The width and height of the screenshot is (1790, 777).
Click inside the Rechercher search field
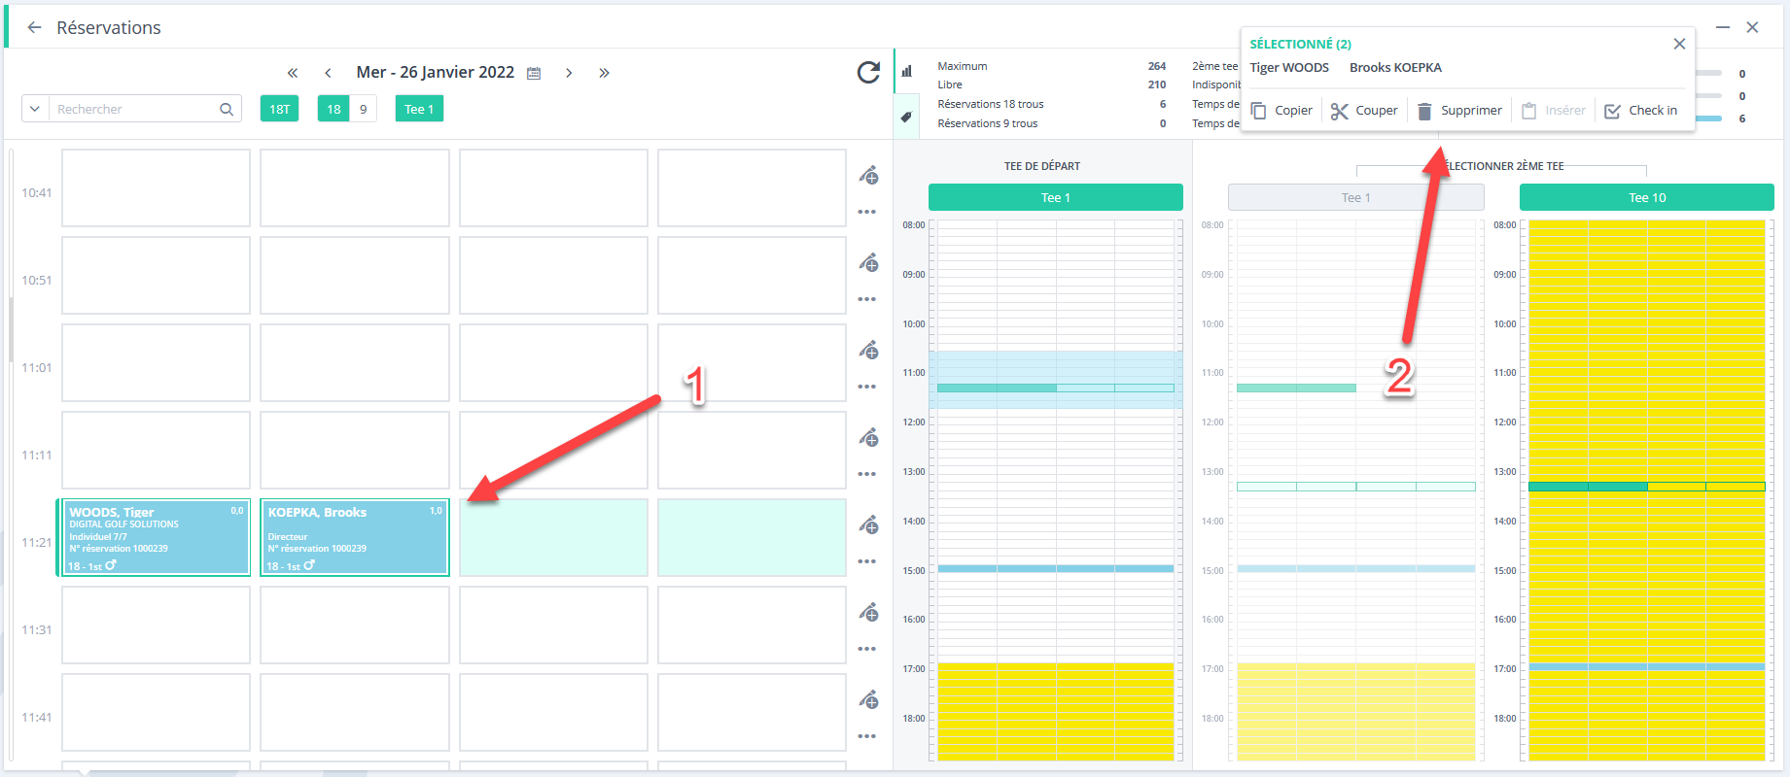click(134, 109)
